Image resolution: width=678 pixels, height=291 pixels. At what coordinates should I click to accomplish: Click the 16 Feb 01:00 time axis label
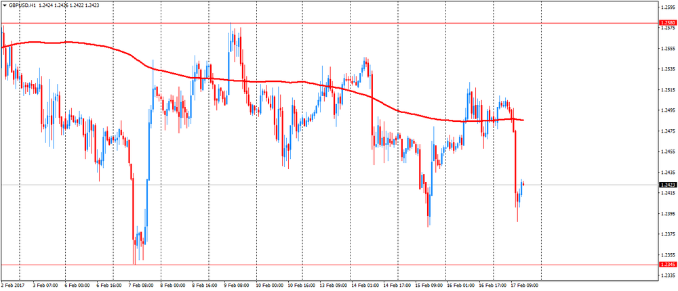point(460,285)
